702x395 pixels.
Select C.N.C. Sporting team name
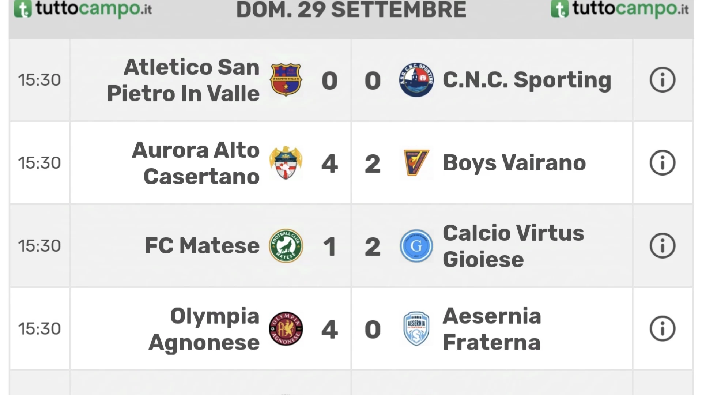[x=527, y=80]
